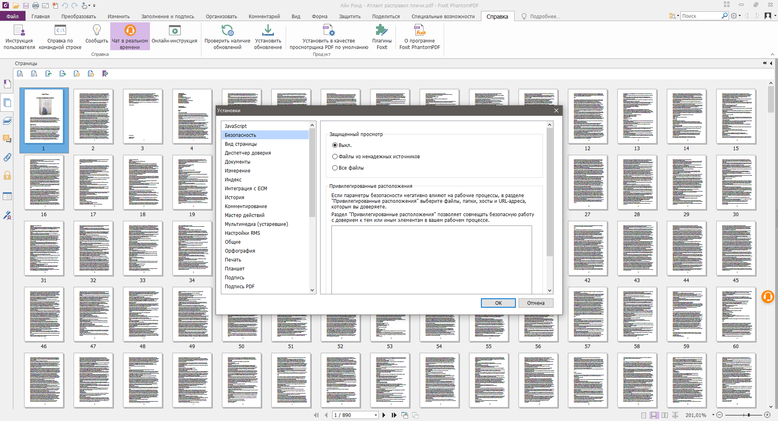Expand the quick access toolbar customize arrow
The image size is (778, 421).
pos(94,6)
